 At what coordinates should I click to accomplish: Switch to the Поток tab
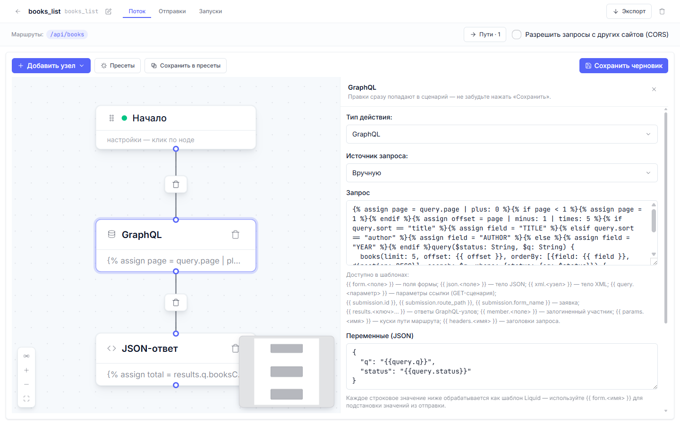[x=137, y=11]
